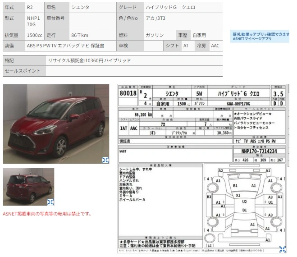
Task: Select the vehicle history value 自家用
Action: (x=199, y=35)
